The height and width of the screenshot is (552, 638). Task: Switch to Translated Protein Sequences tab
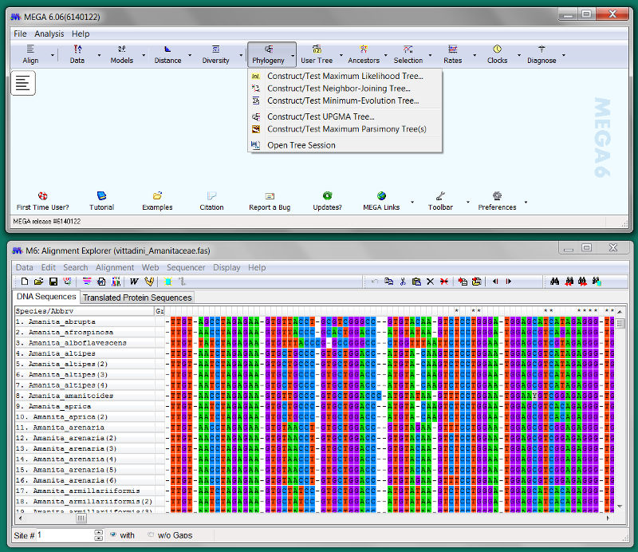point(137,298)
